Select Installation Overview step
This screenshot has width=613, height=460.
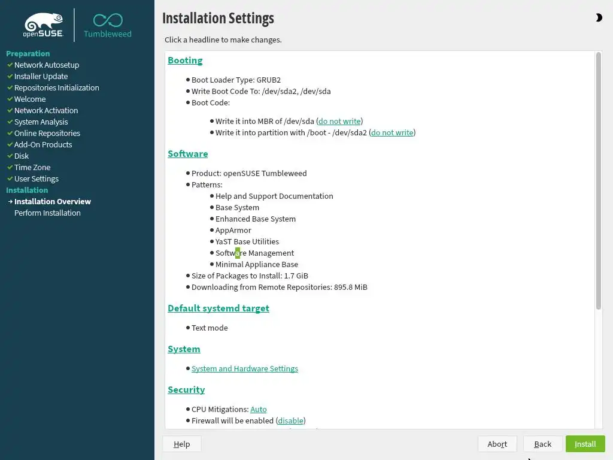tap(53, 201)
